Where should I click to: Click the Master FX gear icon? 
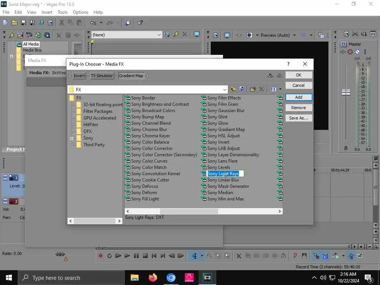click(x=350, y=52)
